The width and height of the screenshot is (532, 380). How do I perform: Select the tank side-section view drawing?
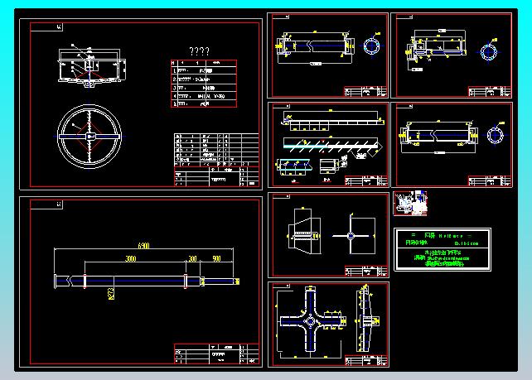[x=90, y=70]
